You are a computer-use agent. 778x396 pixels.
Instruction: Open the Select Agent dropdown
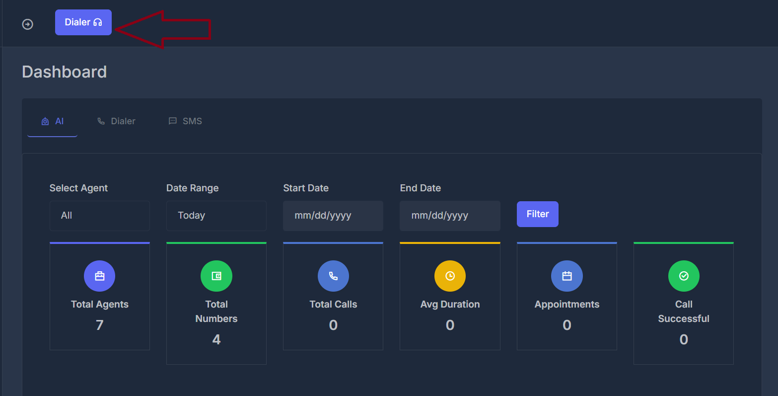pos(100,216)
